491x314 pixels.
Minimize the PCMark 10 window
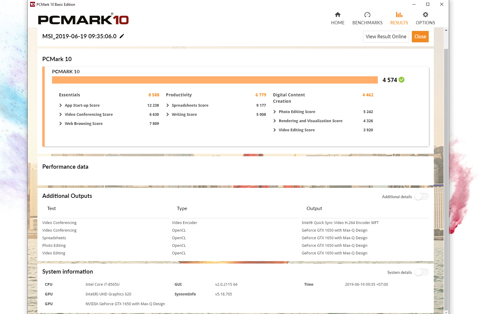414,4
